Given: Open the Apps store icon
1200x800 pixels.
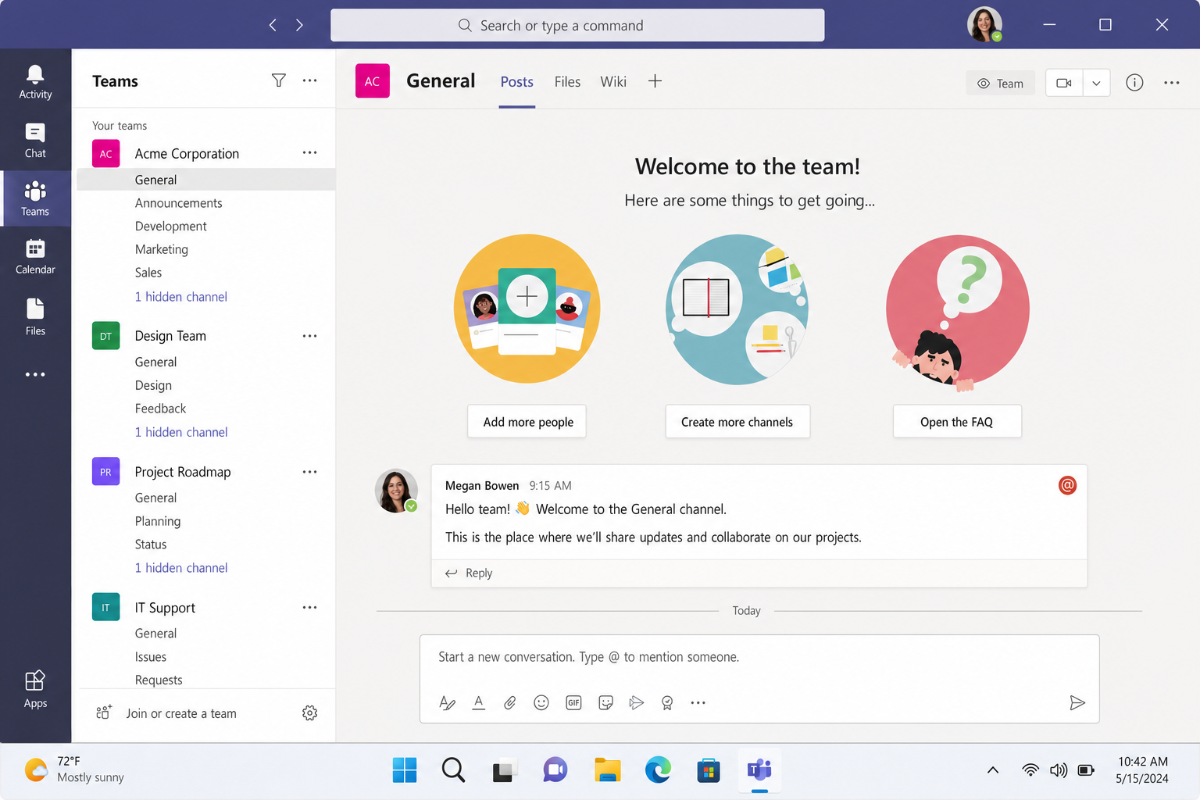Looking at the screenshot, I should tap(35, 689).
